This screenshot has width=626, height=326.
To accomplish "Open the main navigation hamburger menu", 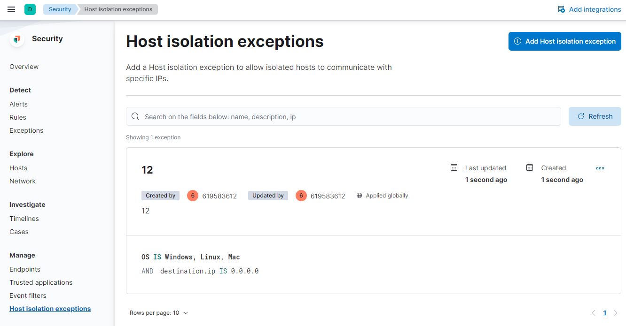I will [11, 9].
